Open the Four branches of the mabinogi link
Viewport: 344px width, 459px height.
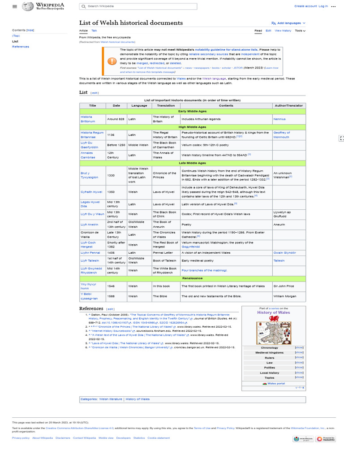tap(204, 270)
